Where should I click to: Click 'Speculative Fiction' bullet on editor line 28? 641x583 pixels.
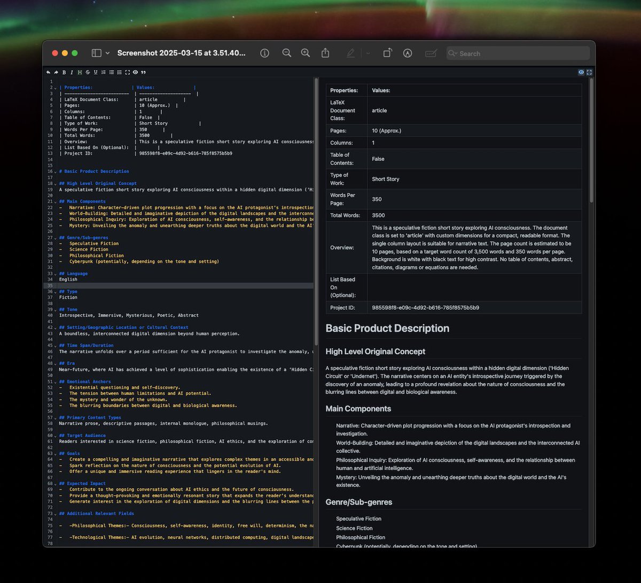(x=94, y=244)
